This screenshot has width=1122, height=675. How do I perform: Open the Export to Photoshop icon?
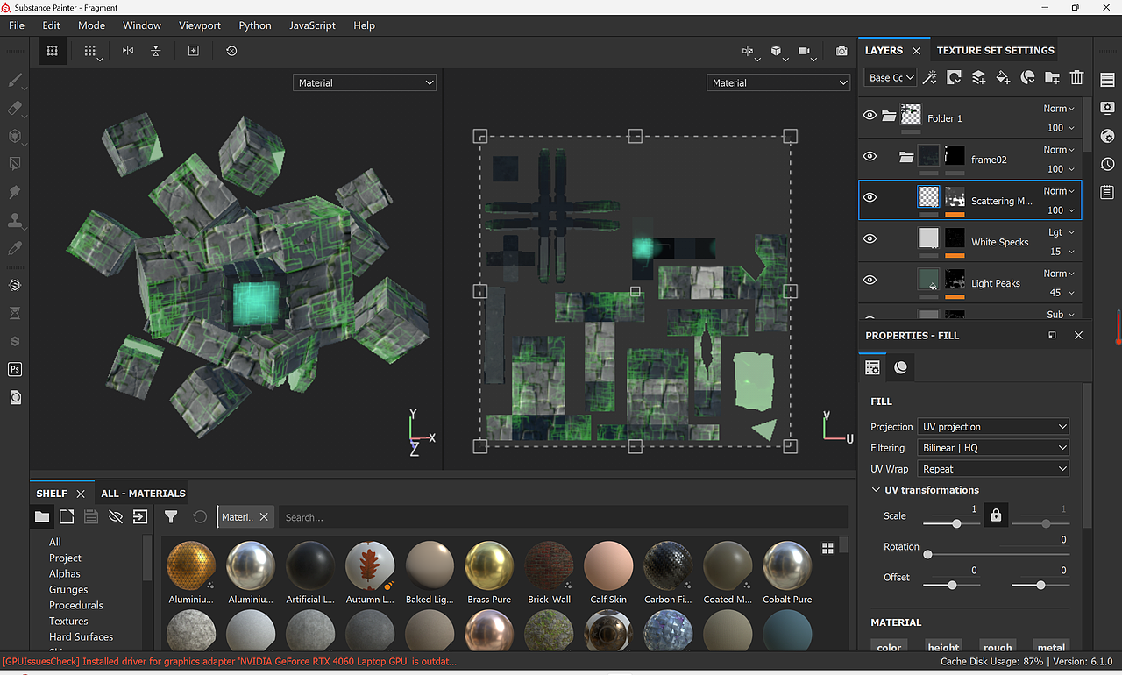15,369
